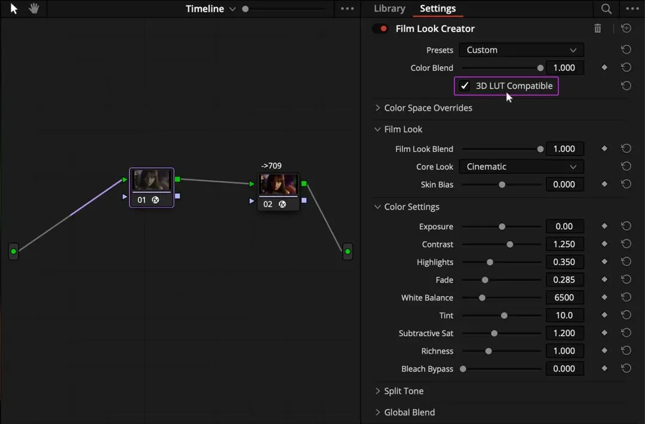
Task: Add keyframe for Highlights
Action: 604,262
